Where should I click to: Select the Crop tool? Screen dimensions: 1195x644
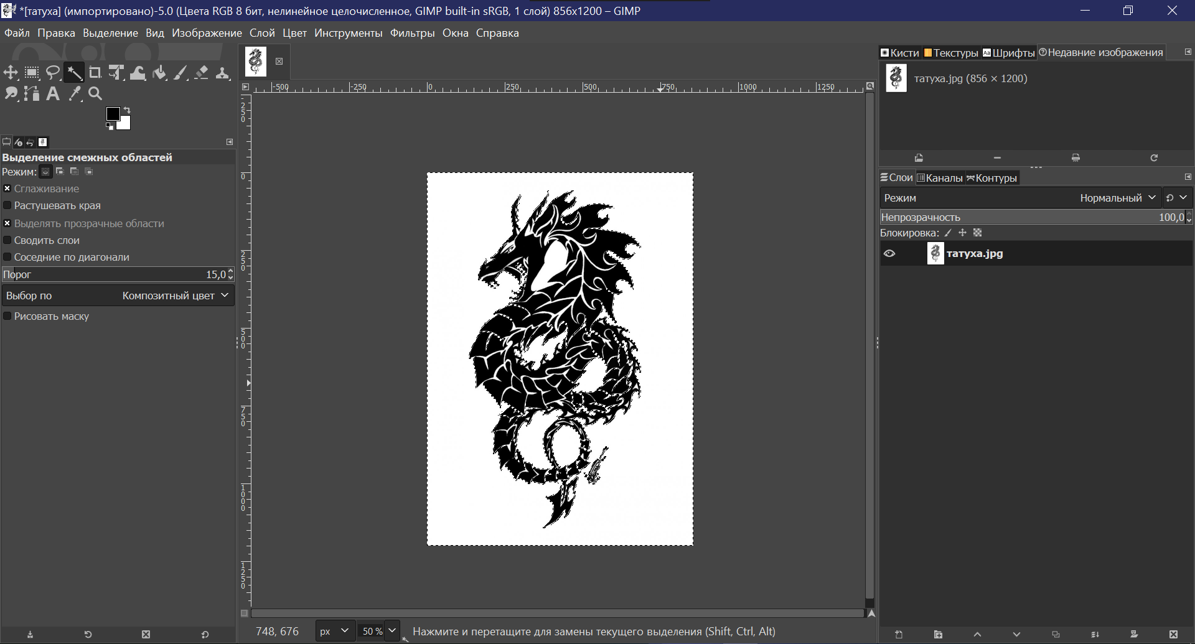[95, 73]
